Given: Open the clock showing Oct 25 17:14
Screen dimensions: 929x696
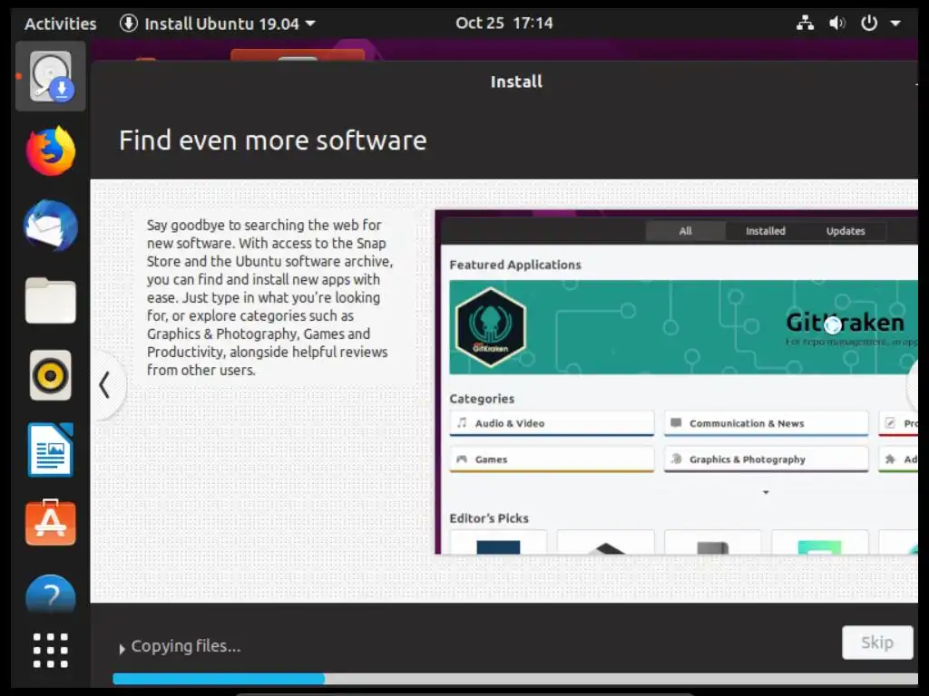Looking at the screenshot, I should (504, 23).
